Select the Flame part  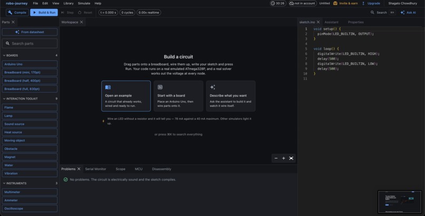(30, 107)
